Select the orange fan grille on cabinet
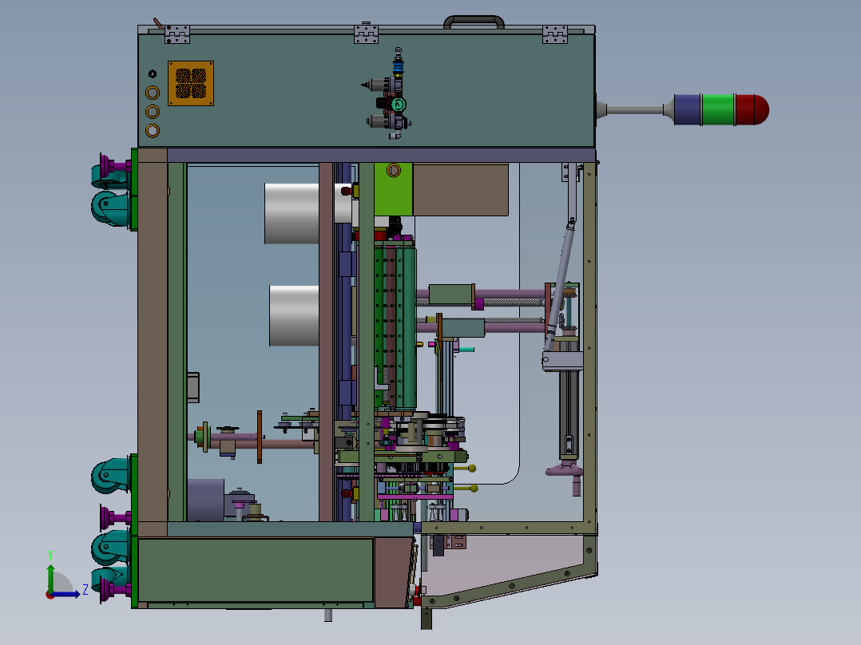Screen dimensions: 861x645 191,83
